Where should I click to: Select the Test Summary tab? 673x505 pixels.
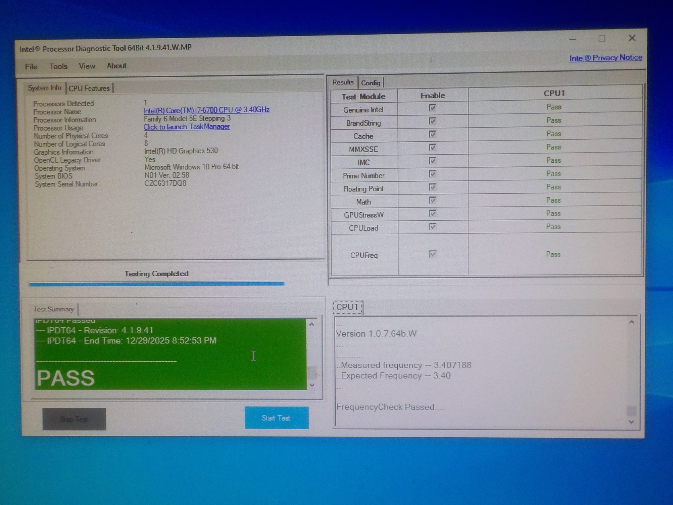54,309
